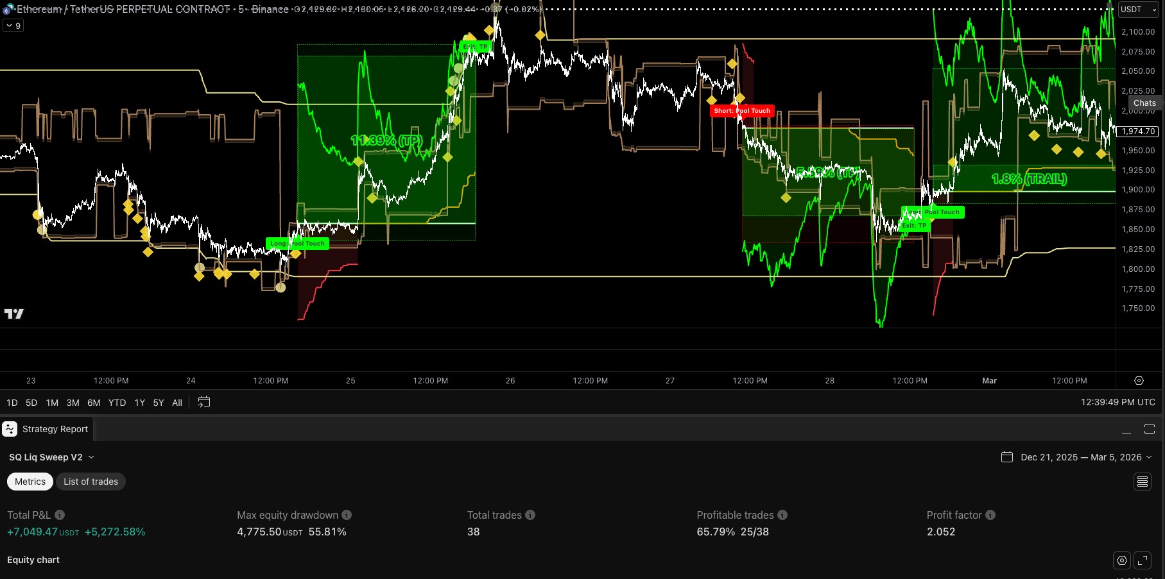Screen dimensions: 1165x579
Task: Click the 12:39:49 PM UTC timezone button
Action: click(x=1118, y=402)
